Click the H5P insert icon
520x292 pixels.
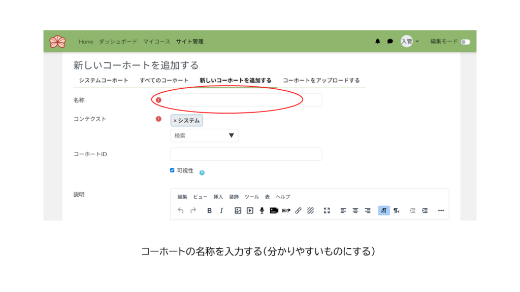pyautogui.click(x=286, y=210)
